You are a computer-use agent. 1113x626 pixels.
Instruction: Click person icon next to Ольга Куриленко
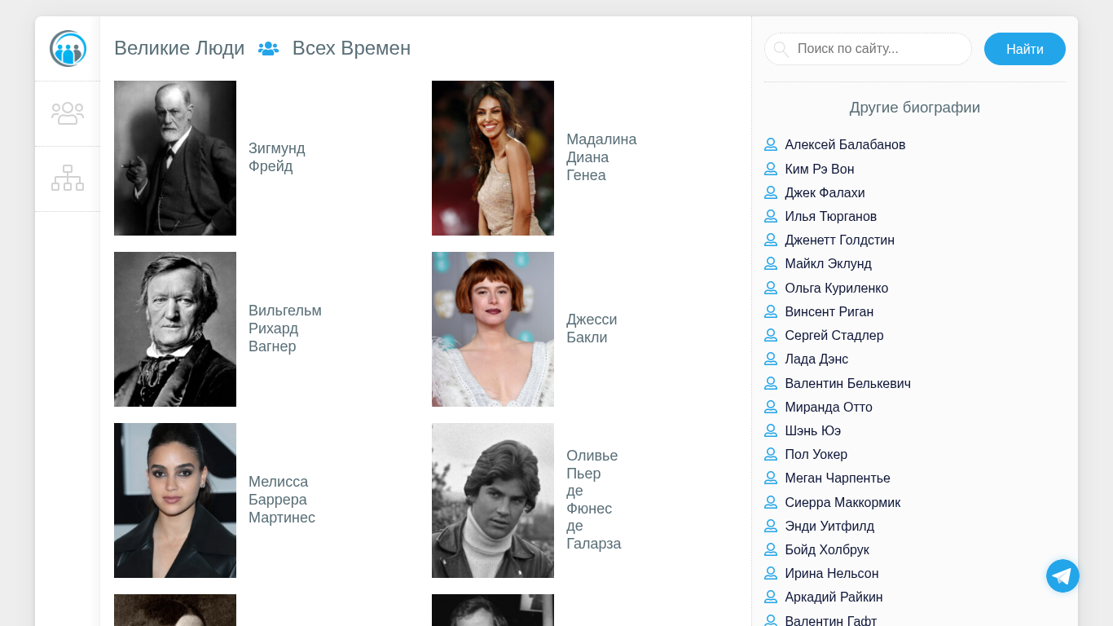[771, 288]
